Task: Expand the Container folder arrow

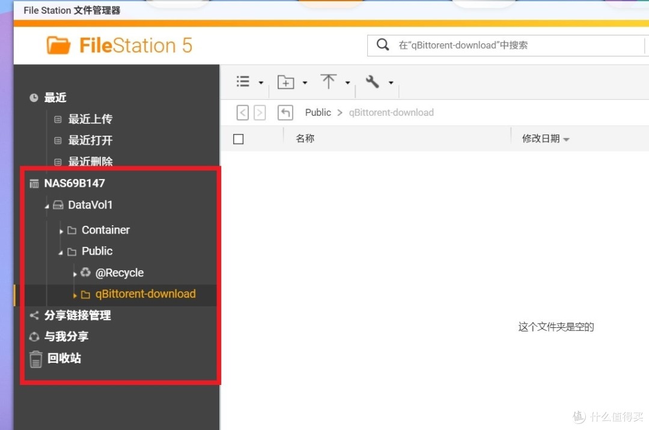Action: 61,231
